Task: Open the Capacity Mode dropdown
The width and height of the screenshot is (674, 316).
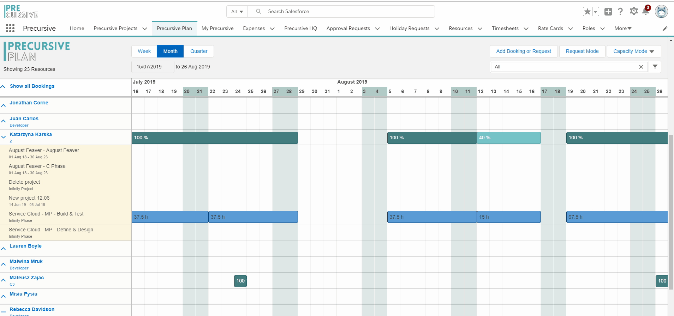Action: [634, 51]
